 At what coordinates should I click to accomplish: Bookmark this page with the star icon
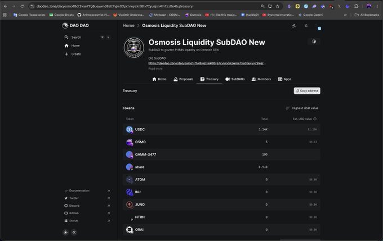(278, 6)
